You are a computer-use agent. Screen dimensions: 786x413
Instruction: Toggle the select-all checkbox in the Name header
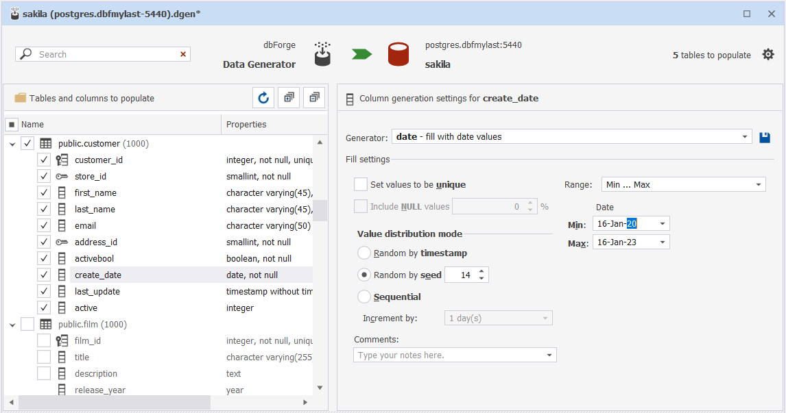pyautogui.click(x=12, y=124)
